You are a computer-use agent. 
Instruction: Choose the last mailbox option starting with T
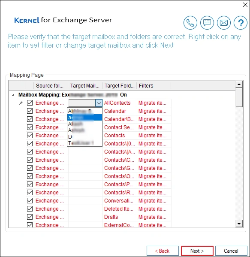tap(84, 143)
